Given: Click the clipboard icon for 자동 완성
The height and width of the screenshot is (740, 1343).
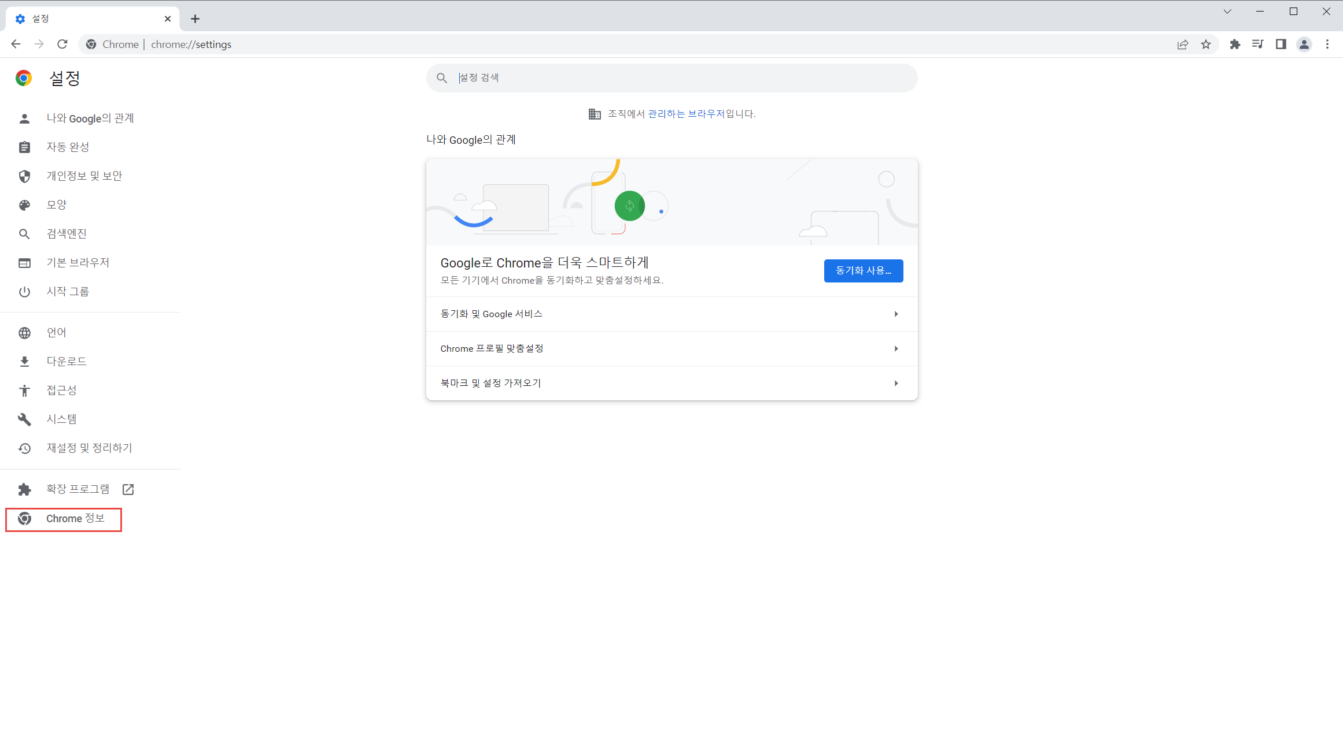Looking at the screenshot, I should click(24, 147).
